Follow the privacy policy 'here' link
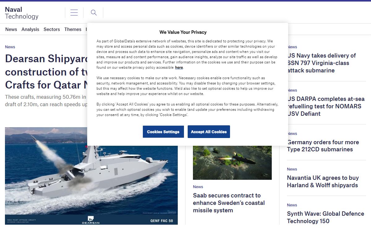371x229 pixels. 179,67
